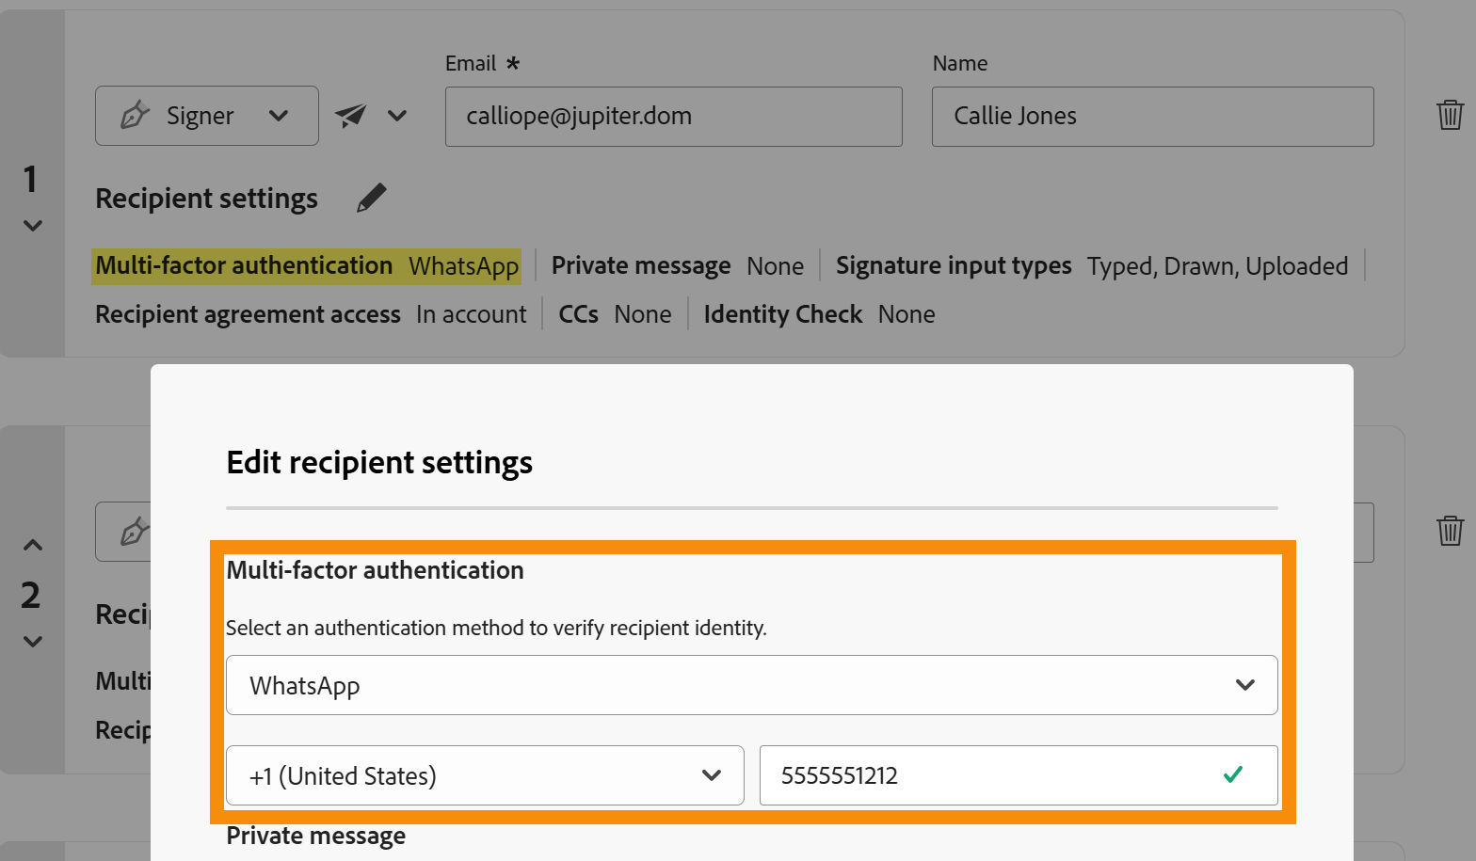Screen dimensions: 1476x861
Task: Click the Email field calliope@jupiter.dom
Action: coord(673,117)
